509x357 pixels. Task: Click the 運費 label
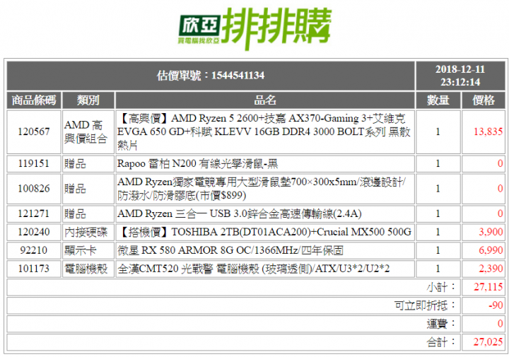pyautogui.click(x=441, y=324)
